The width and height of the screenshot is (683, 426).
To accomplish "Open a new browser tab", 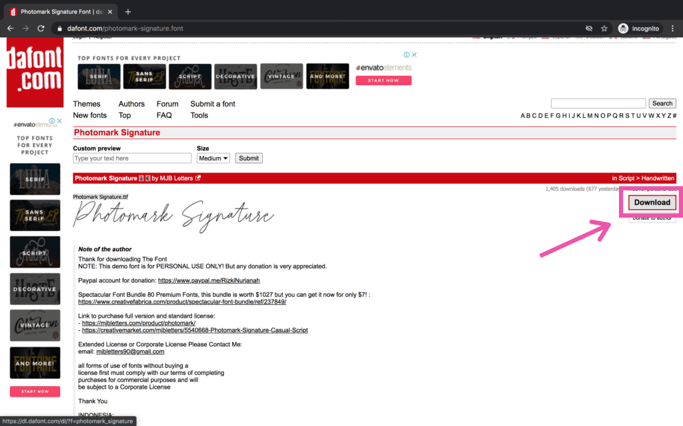I will (127, 12).
